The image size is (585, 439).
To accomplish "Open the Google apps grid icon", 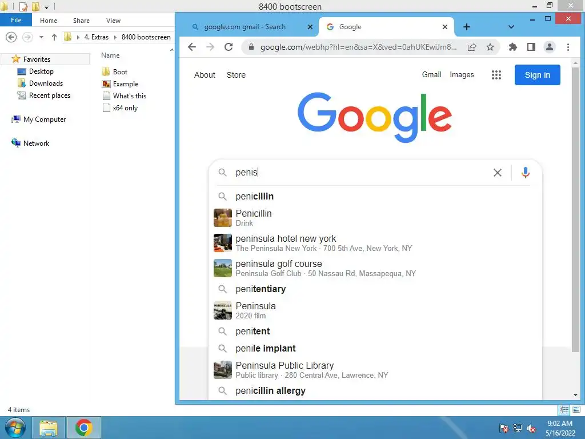I will tap(496, 75).
